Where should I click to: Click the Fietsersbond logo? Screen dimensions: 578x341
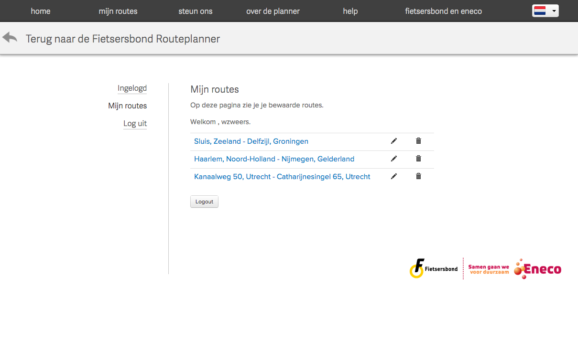(x=434, y=268)
